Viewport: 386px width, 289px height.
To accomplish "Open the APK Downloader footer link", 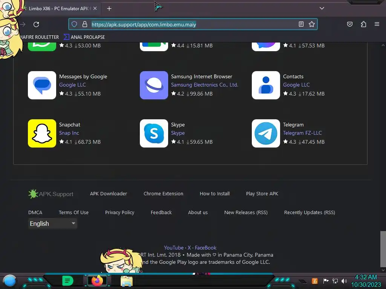I will [x=109, y=194].
